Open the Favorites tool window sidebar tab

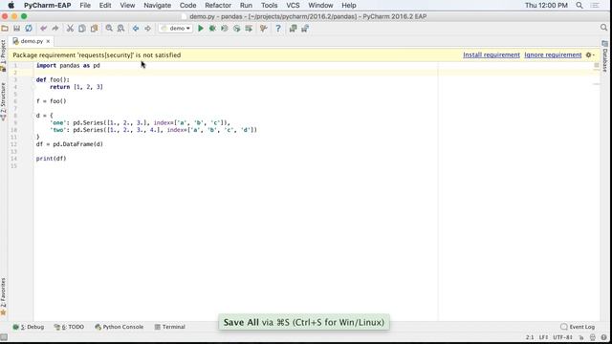pos(3,296)
